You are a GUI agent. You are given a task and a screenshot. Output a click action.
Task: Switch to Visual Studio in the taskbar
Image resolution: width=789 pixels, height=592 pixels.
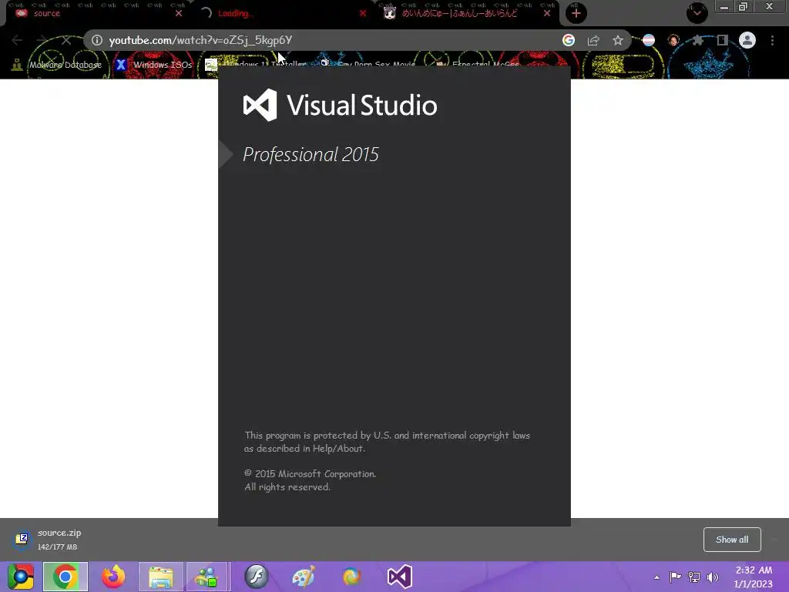pyautogui.click(x=400, y=577)
